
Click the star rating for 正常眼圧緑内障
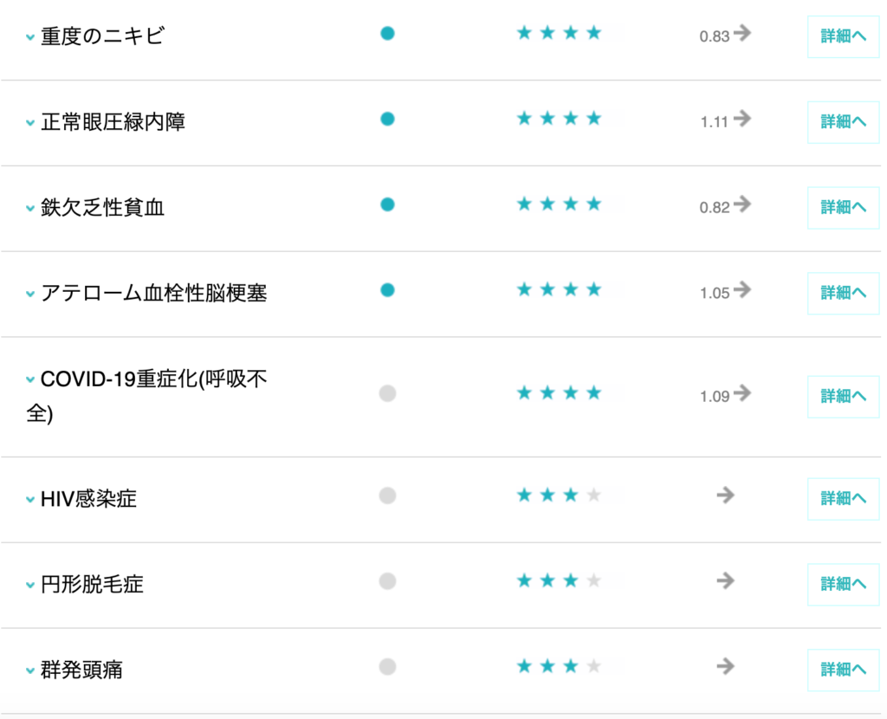click(x=559, y=119)
